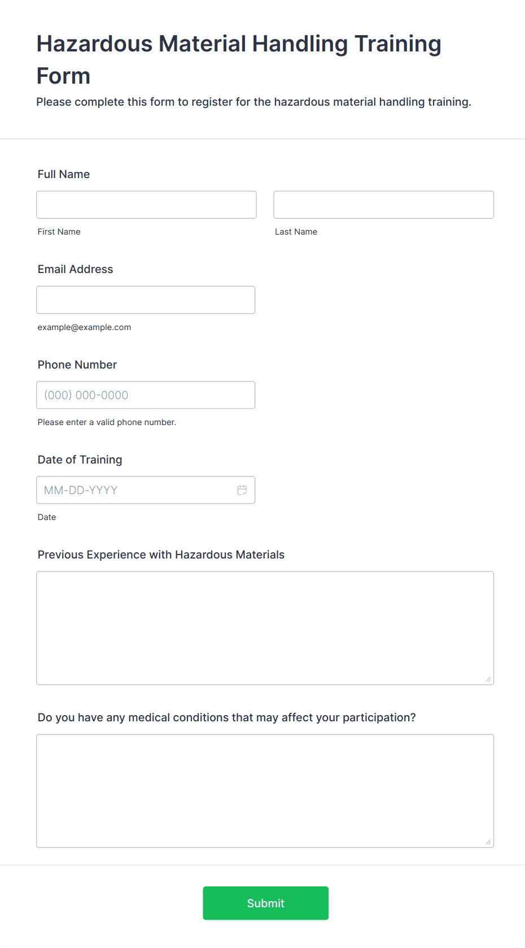Click the First Name sub-label

click(59, 232)
